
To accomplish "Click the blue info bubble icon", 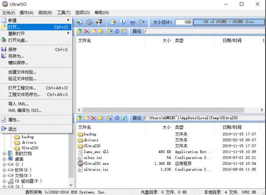I will click(123, 22).
